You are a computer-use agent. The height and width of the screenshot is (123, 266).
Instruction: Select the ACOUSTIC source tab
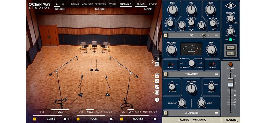(87, 4)
